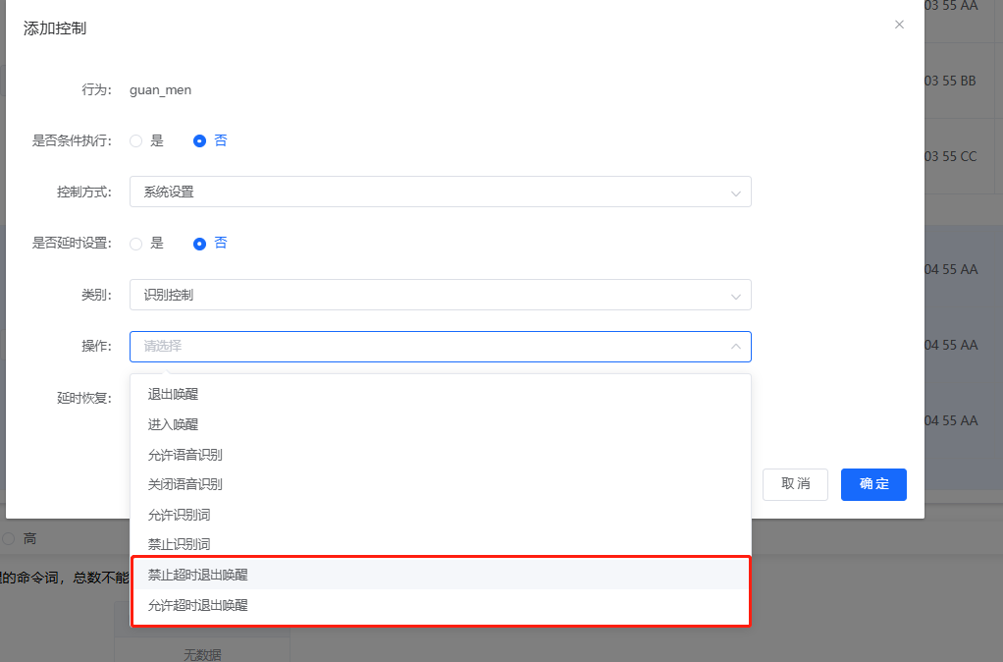Close the 添加控制 dialog with the X icon
This screenshot has width=1003, height=662.
[899, 25]
